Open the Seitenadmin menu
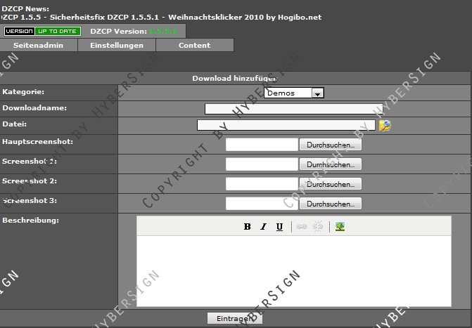 pos(39,45)
